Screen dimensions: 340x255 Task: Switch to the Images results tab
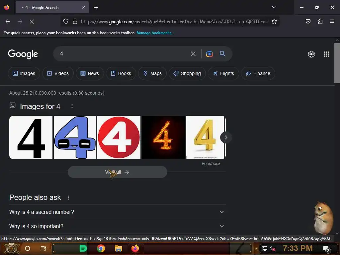pos(24,73)
